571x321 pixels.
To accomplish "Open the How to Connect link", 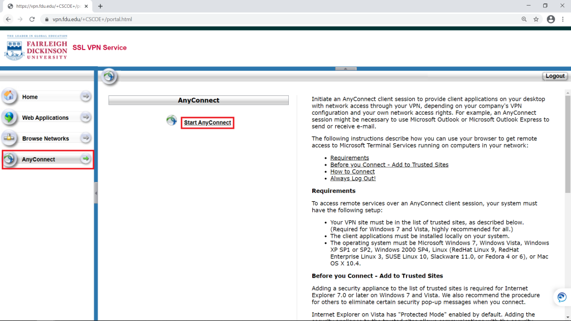I will pyautogui.click(x=352, y=172).
